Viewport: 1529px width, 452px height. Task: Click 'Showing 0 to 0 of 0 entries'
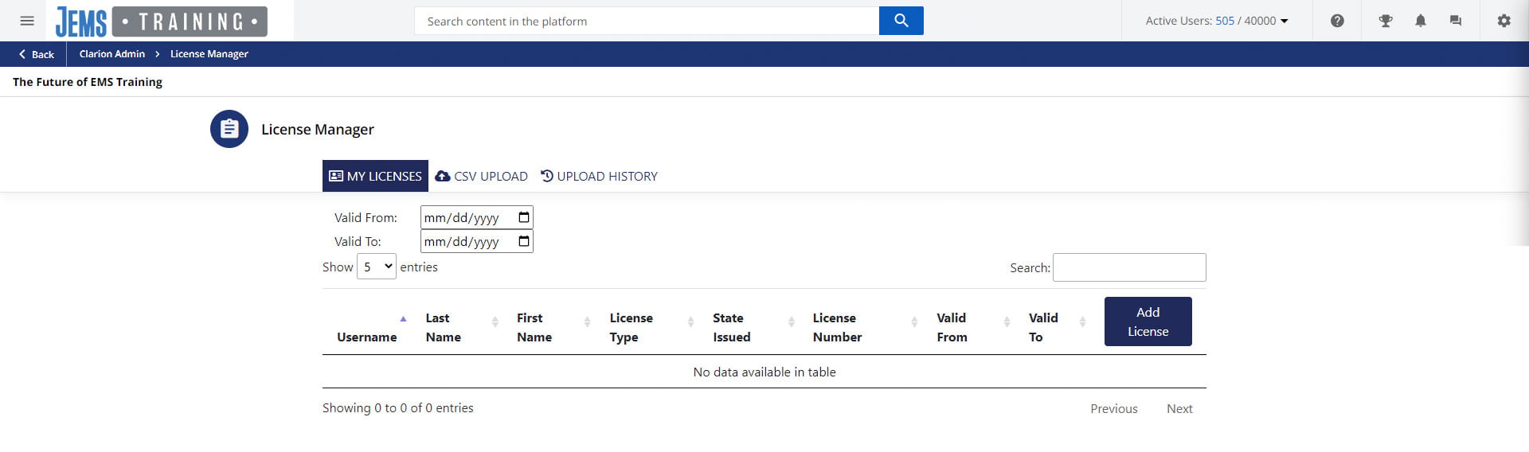coord(397,407)
